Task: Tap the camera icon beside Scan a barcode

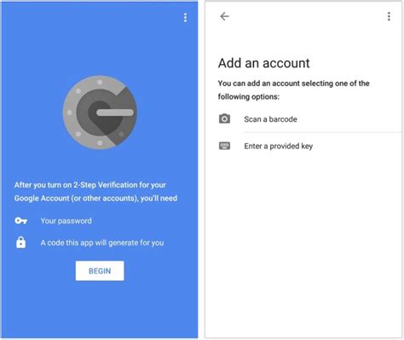Action: point(224,118)
